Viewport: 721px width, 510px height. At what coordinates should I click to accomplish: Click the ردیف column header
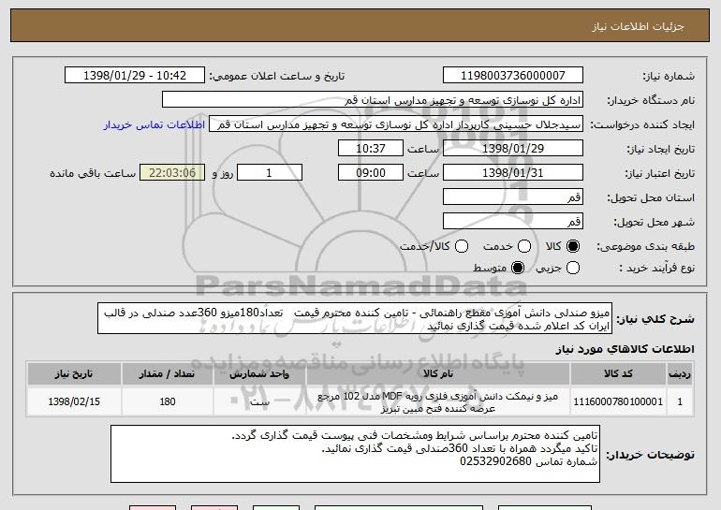click(680, 374)
